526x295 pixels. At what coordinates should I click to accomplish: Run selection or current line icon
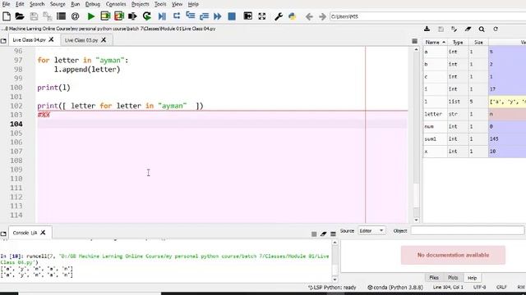(132, 16)
